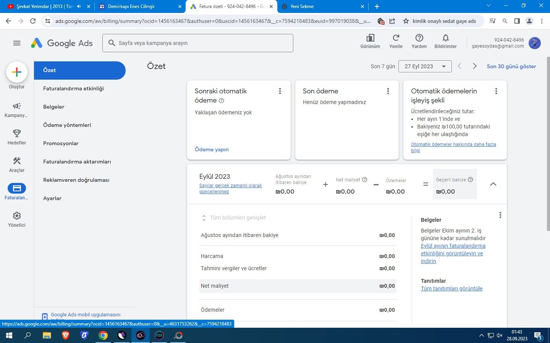
Task: Open new browser tab plus button
Action: (377, 6)
